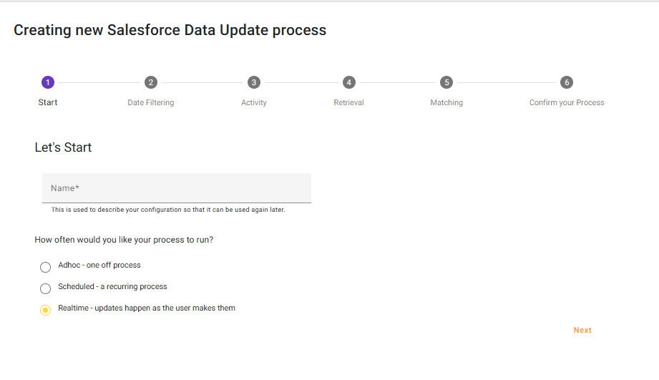Click the selected Realtime radio button circle
The width and height of the screenshot is (659, 380).
pyautogui.click(x=45, y=310)
